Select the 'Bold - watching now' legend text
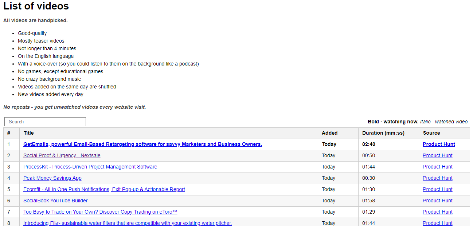This screenshot has height=226, width=473. coord(393,122)
